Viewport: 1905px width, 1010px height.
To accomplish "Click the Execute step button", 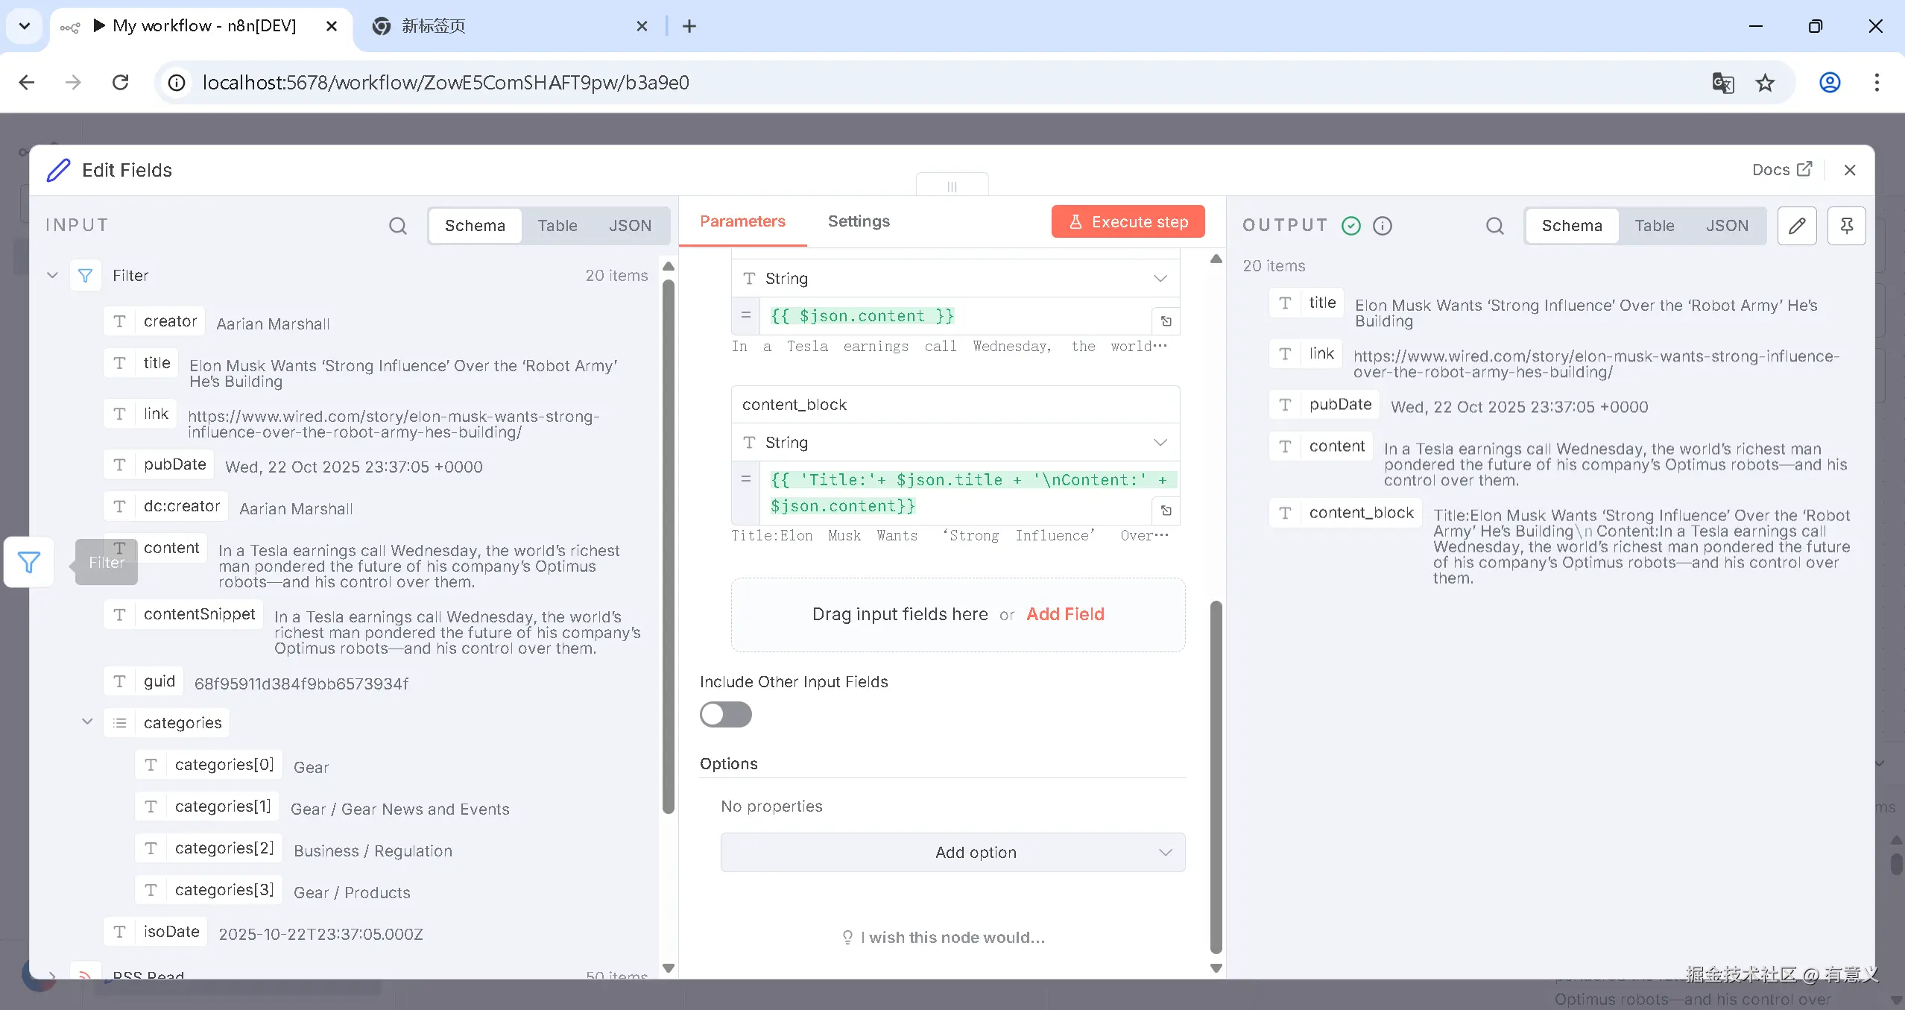I will click(1128, 222).
